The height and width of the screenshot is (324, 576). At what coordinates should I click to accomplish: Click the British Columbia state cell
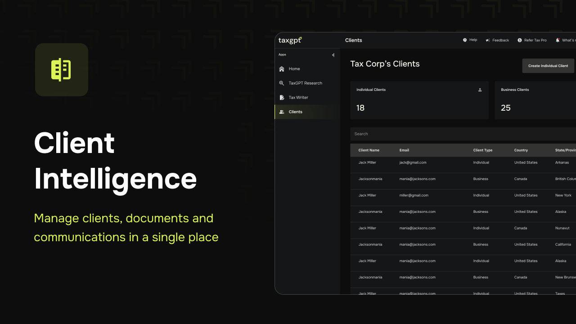566,179
